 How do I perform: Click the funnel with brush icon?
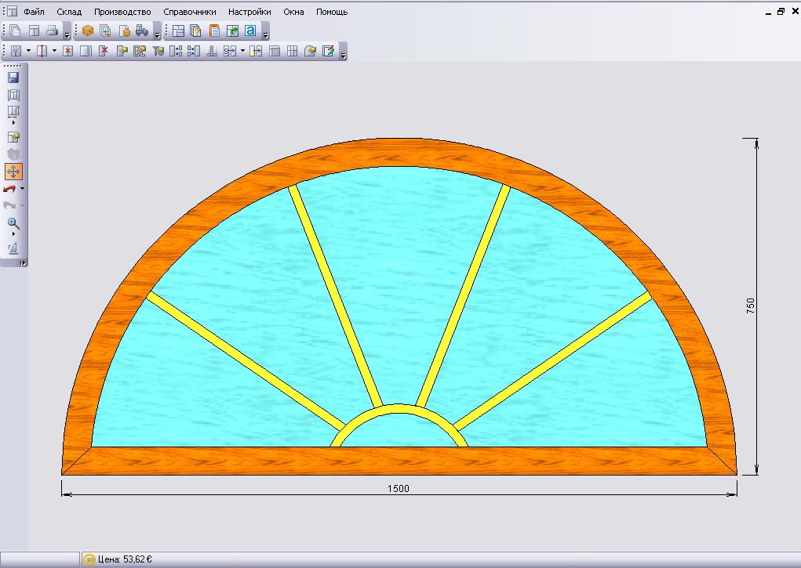coord(158,51)
